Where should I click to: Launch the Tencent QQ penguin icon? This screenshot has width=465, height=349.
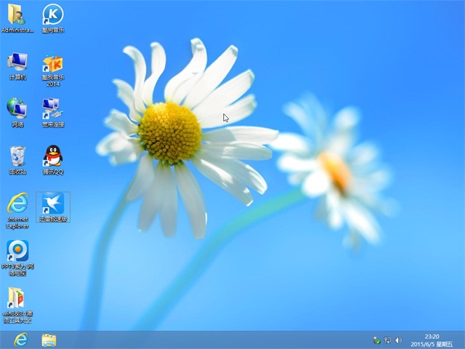click(52, 156)
